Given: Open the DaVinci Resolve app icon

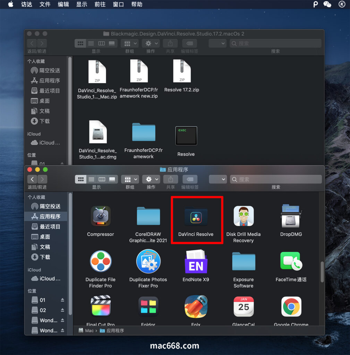Looking at the screenshot, I should click(x=196, y=217).
